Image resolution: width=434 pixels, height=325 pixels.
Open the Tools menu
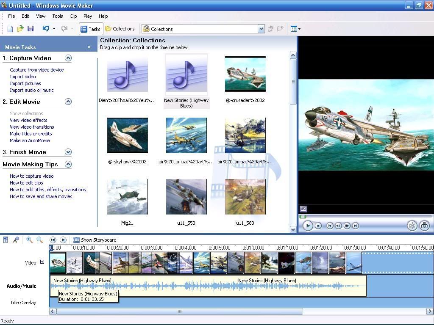click(58, 16)
